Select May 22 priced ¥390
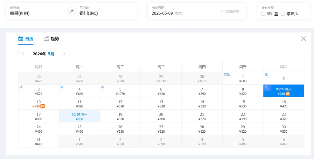Image resolution: width=314 pixels, height=159 pixels. [x=243, y=116]
